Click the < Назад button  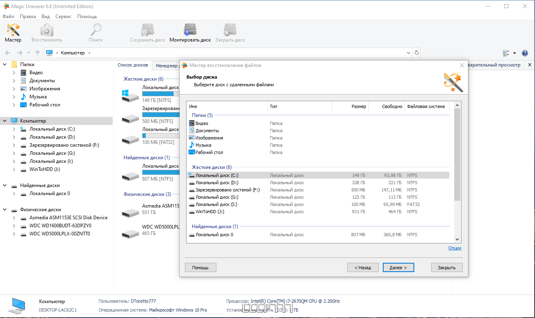[x=363, y=267]
